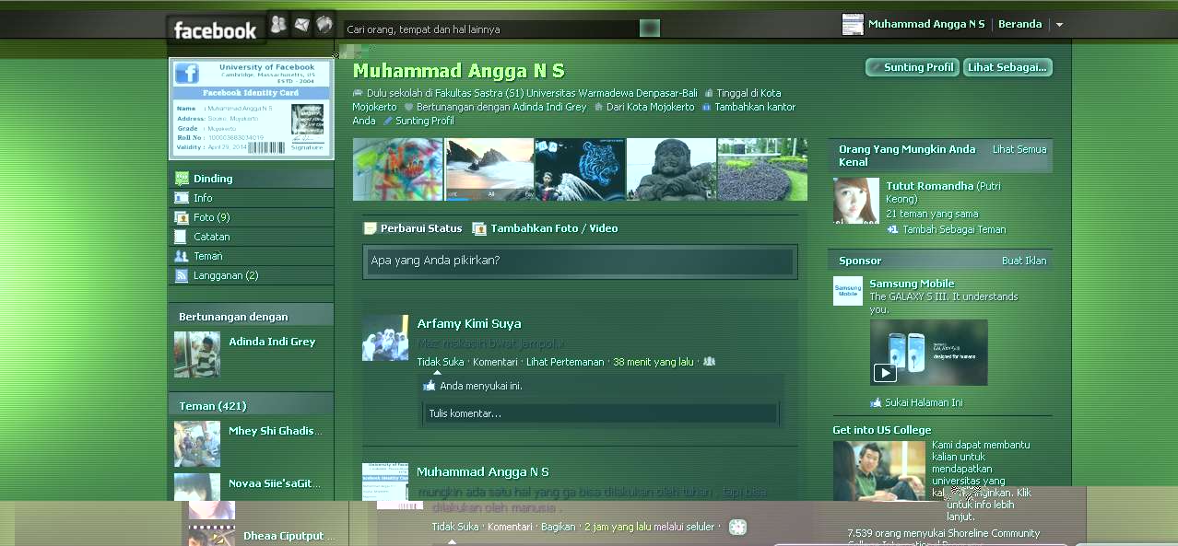1178x546 pixels.
Task: Select Tambahkan Foto / Video tab
Action: click(x=545, y=228)
